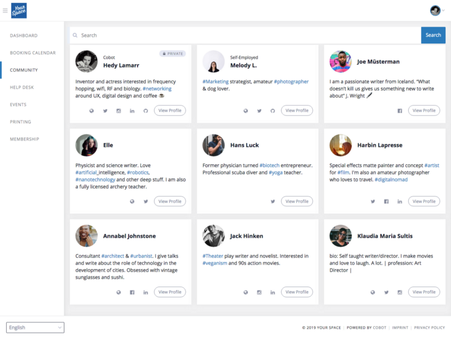View Profile of Jack Hinken
451x339 pixels.
(297, 292)
